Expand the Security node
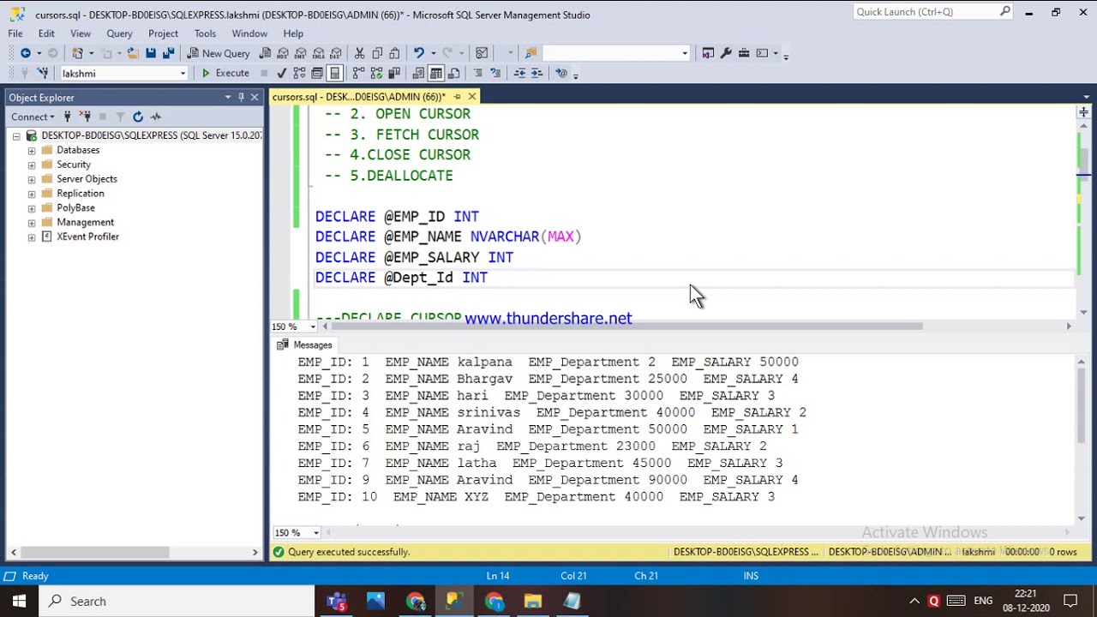 pyautogui.click(x=32, y=165)
